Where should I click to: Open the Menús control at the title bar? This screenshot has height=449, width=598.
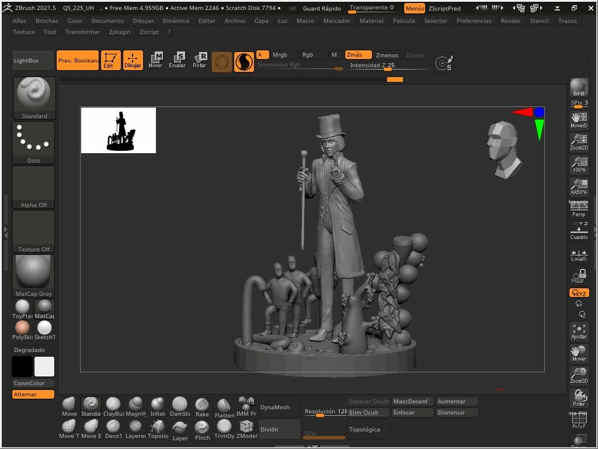[x=414, y=8]
